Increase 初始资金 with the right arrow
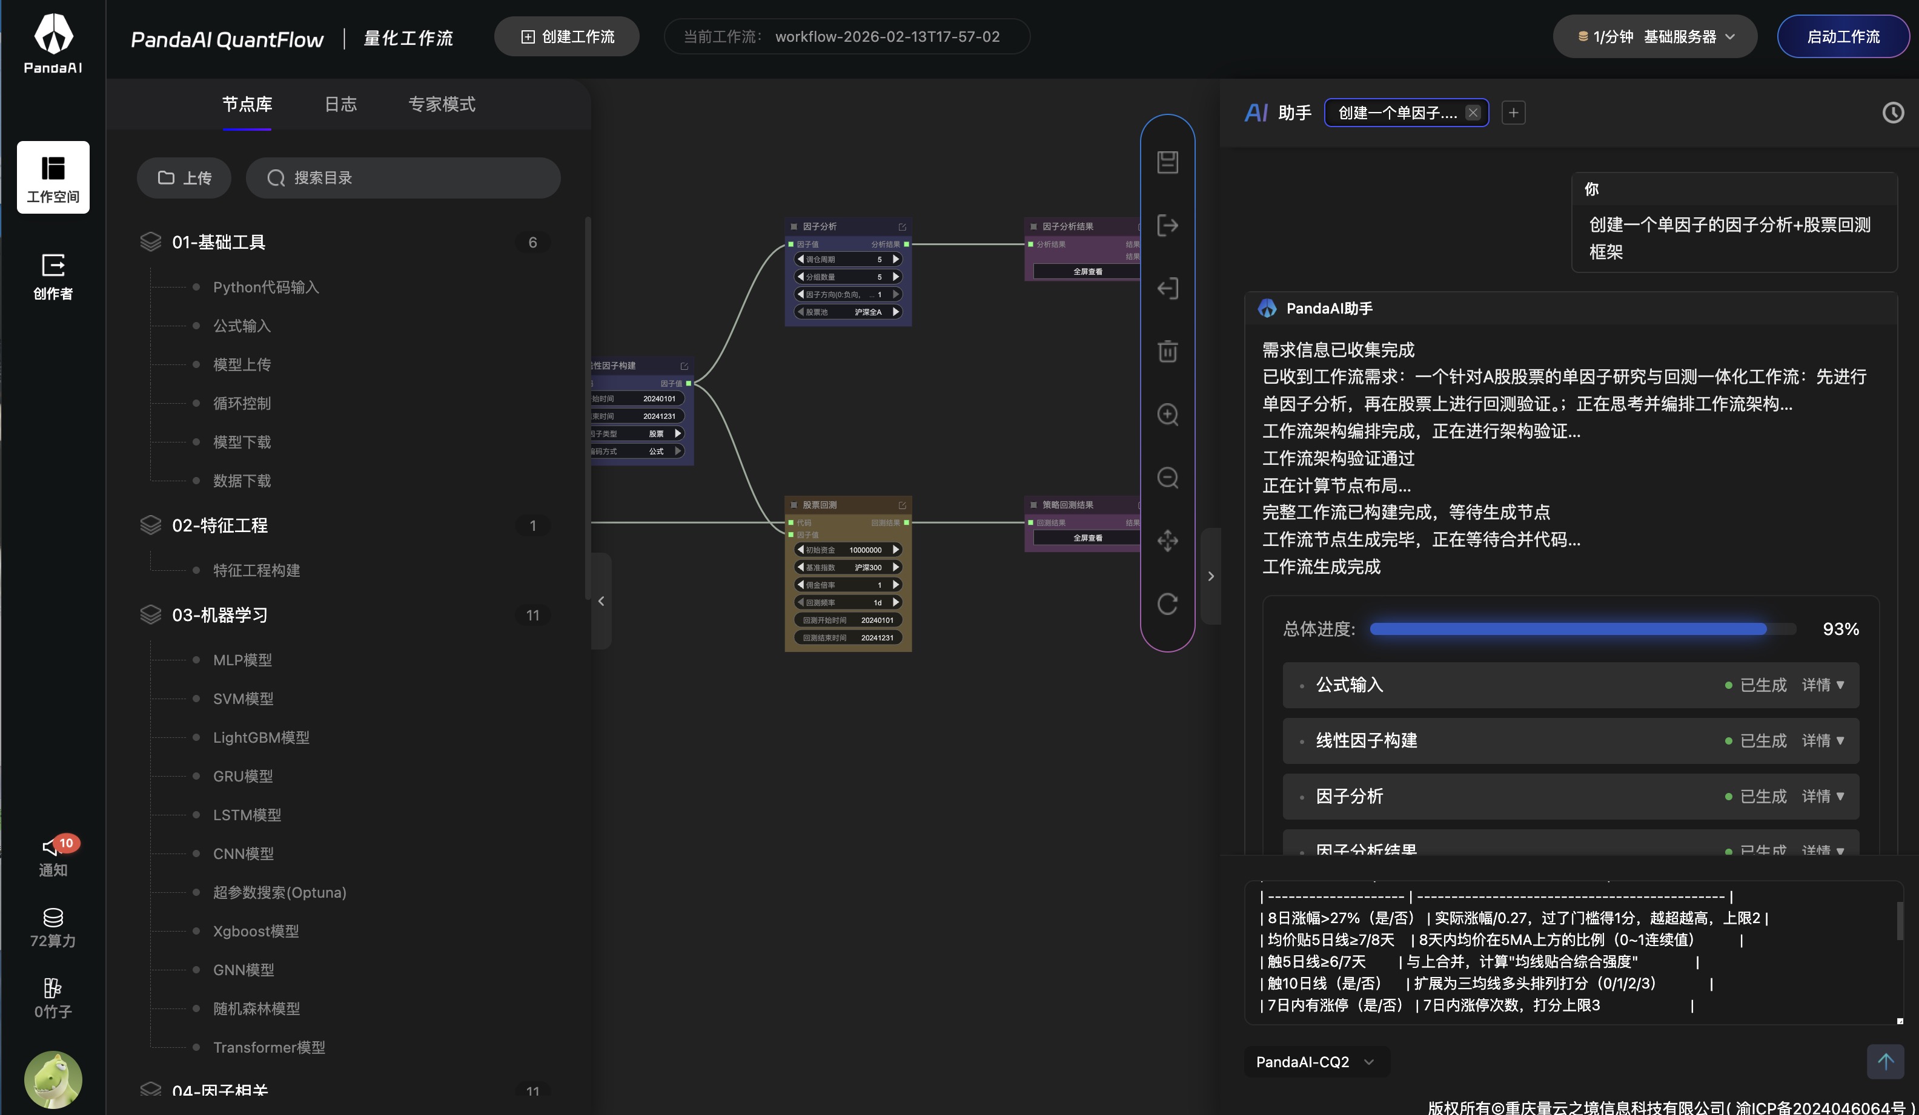This screenshot has width=1919, height=1115. pos(895,550)
